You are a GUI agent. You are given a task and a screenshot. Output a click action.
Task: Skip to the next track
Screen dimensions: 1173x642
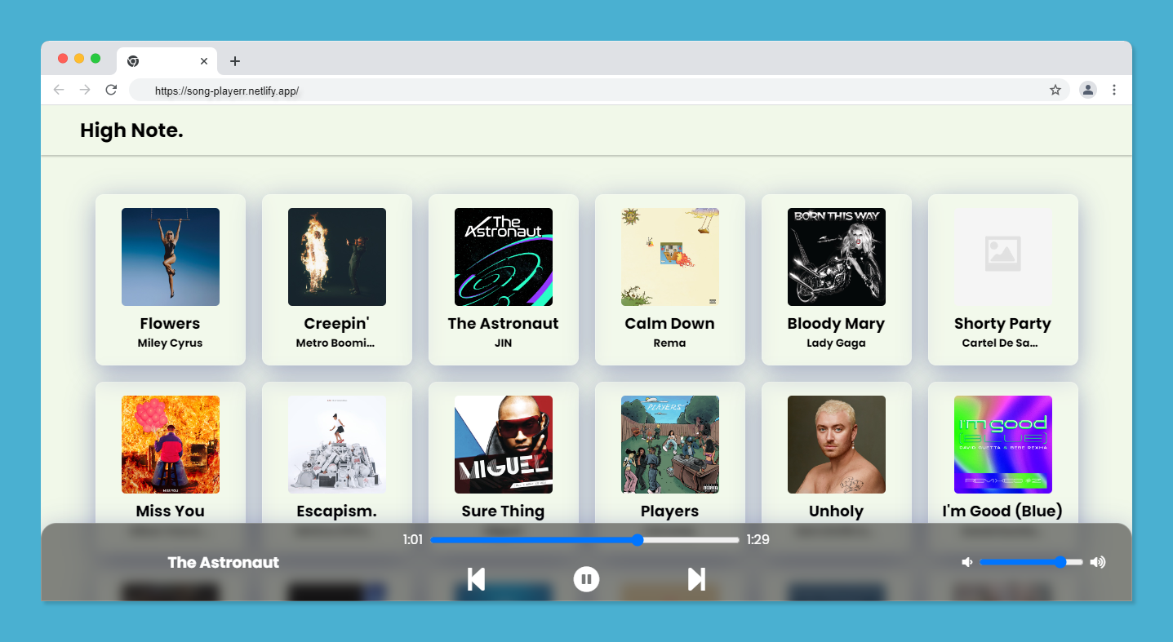[x=696, y=579]
